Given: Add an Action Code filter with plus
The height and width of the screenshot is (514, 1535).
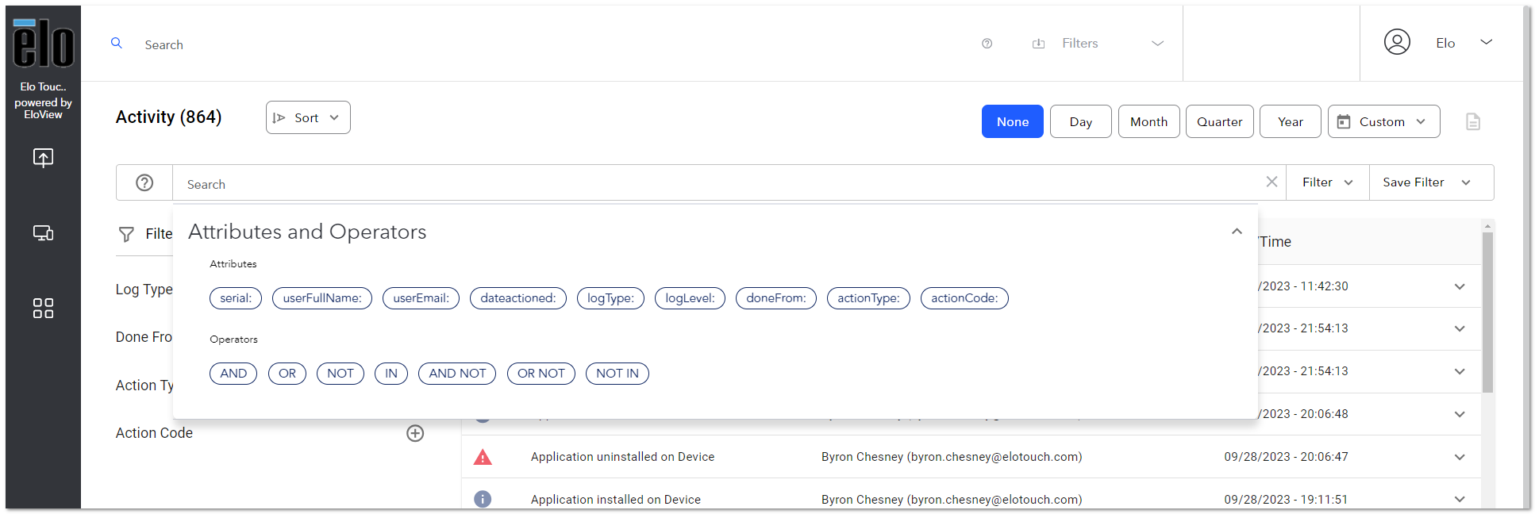Looking at the screenshot, I should click(415, 433).
